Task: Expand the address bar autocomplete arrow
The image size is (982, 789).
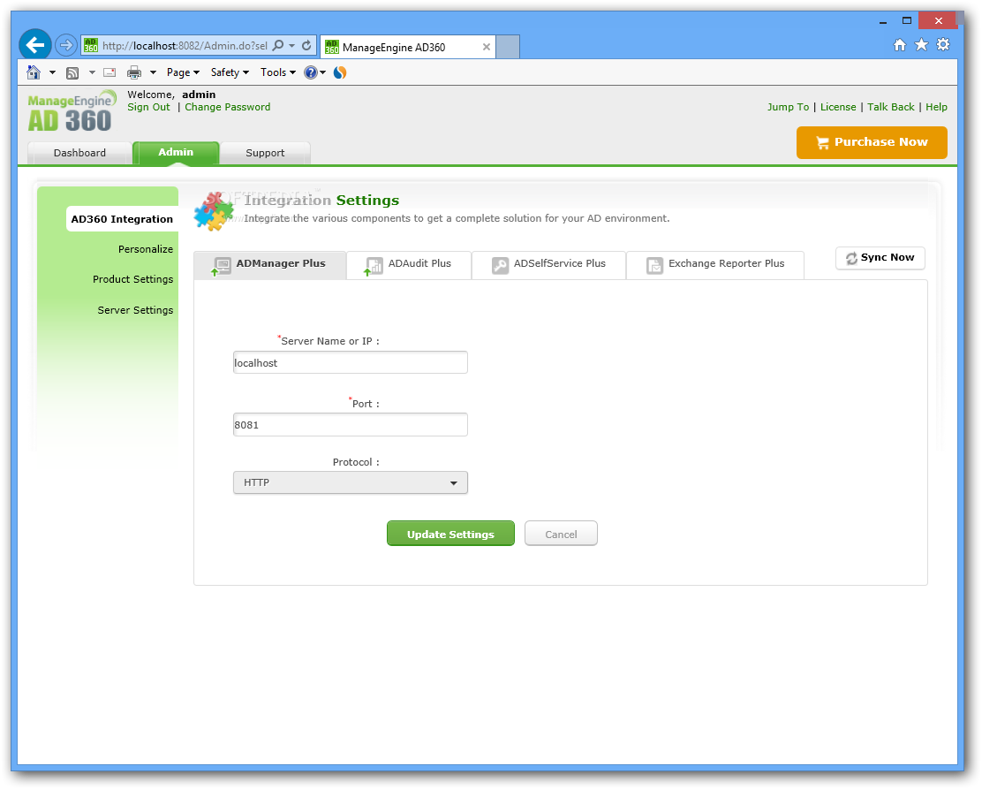Action: [291, 46]
